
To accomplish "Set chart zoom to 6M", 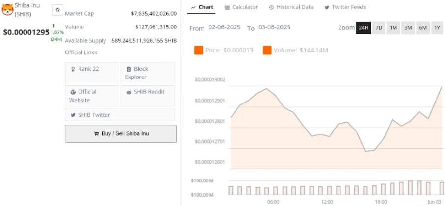I will pyautogui.click(x=423, y=28).
